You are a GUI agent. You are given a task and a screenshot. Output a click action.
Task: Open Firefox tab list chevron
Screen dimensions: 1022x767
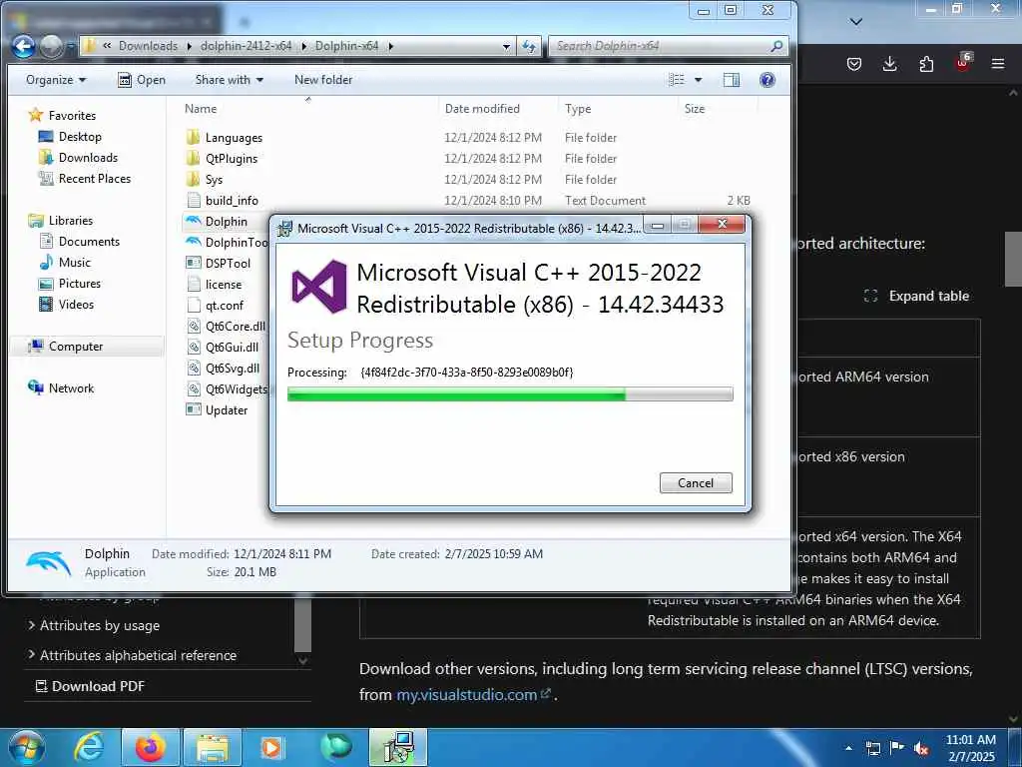[x=855, y=22]
